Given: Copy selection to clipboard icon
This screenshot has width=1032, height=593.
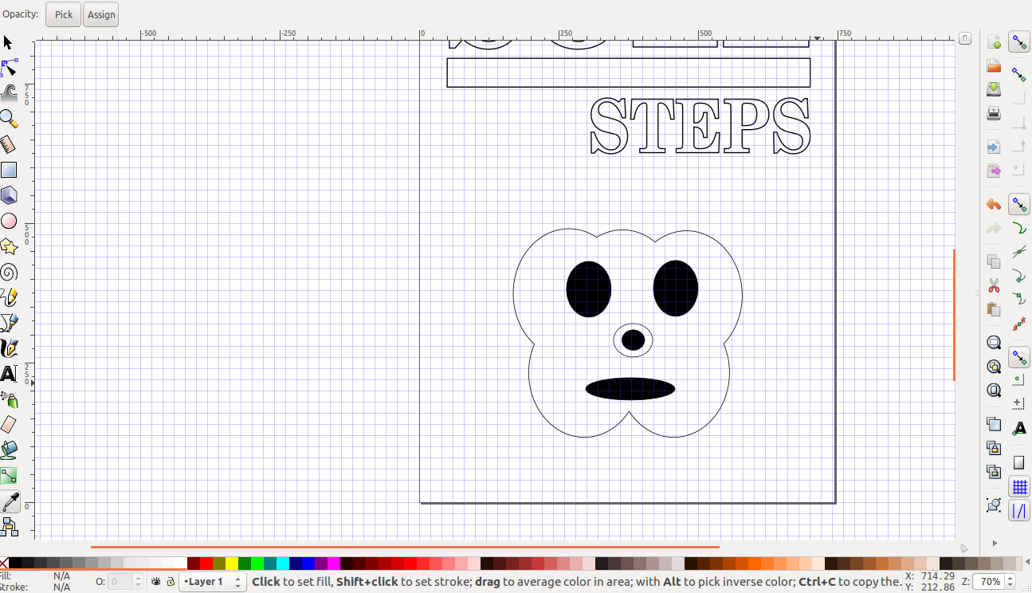Looking at the screenshot, I should tap(994, 261).
